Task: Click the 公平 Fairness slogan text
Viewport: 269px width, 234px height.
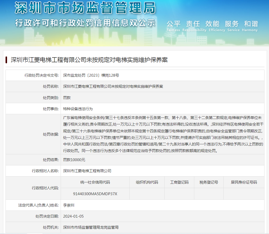Action: tap(173, 26)
